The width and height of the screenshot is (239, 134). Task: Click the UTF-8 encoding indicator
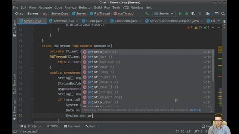[x=198, y=131]
